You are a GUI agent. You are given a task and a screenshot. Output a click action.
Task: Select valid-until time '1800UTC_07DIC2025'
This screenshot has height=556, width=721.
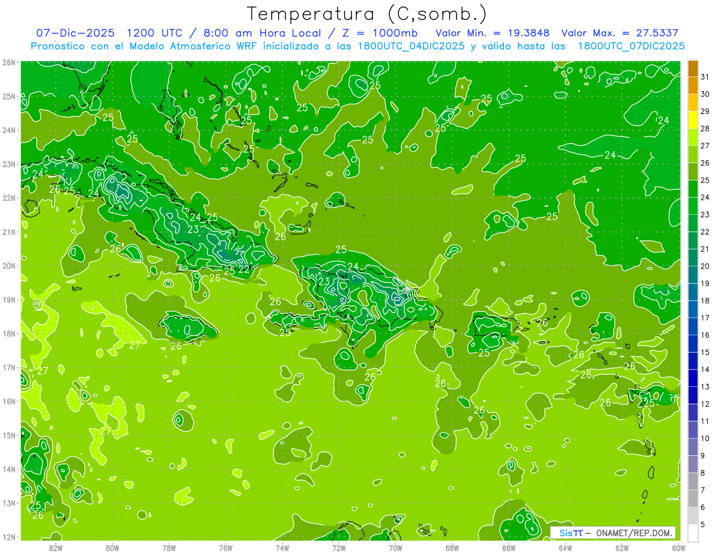(631, 46)
